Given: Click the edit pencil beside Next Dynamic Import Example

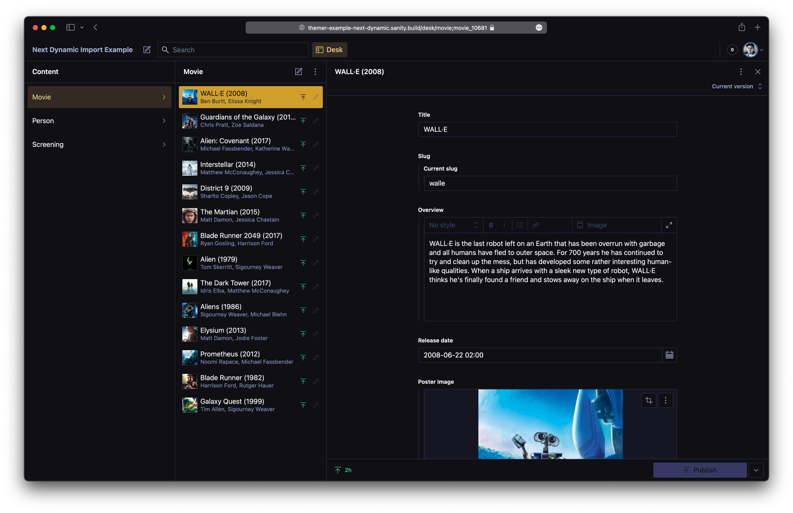Looking at the screenshot, I should [x=147, y=50].
